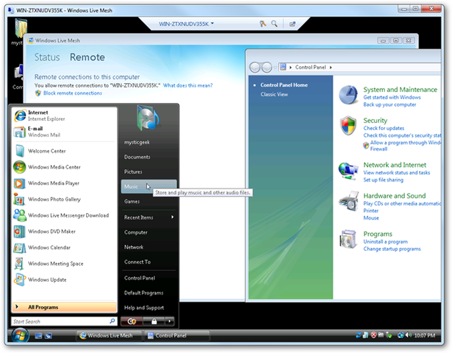Click the user account picture in Start menu

click(x=148, y=118)
